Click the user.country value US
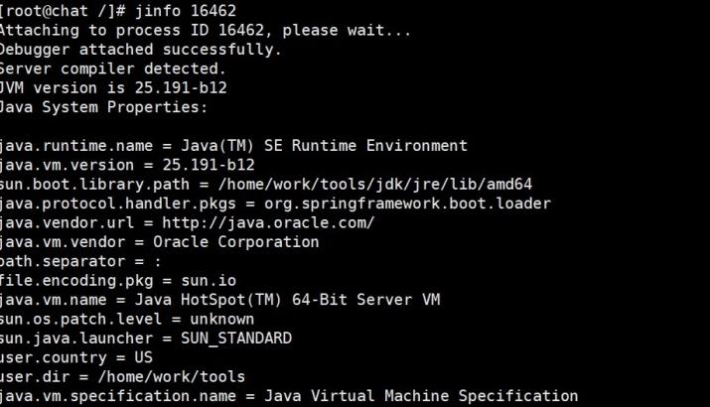 click(x=144, y=357)
